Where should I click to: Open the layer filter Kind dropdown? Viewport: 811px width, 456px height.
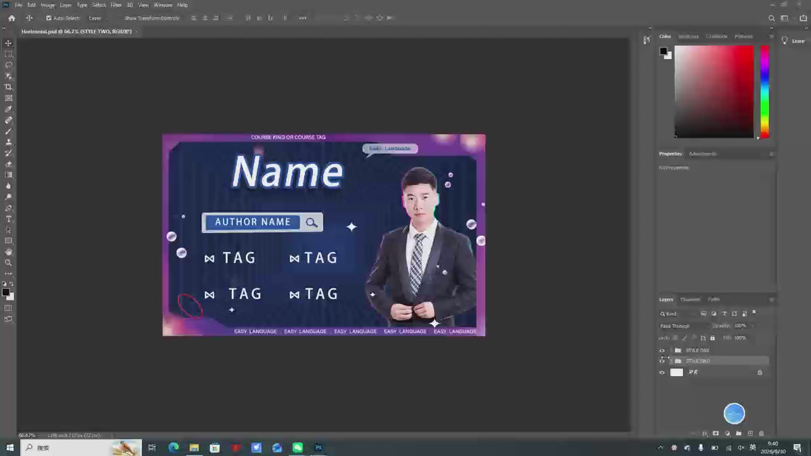(678, 314)
